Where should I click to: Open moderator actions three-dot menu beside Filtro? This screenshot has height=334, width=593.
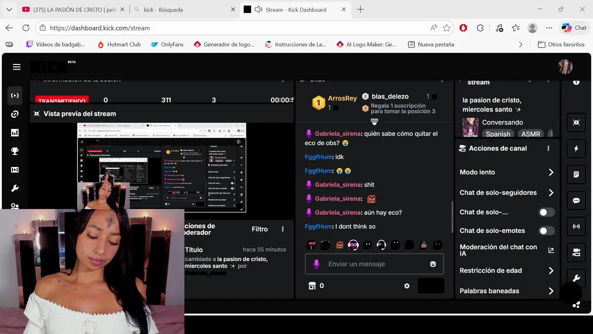[283, 229]
